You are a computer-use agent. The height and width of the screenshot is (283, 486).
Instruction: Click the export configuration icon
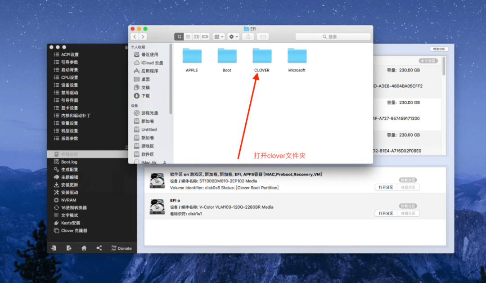tap(69, 248)
